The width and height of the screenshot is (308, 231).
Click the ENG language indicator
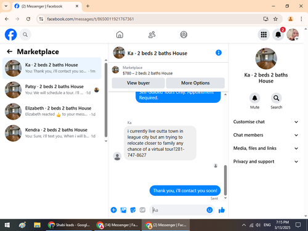click(x=267, y=225)
